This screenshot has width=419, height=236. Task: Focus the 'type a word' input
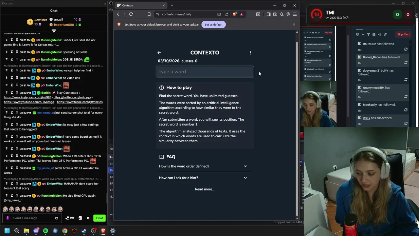click(x=205, y=71)
